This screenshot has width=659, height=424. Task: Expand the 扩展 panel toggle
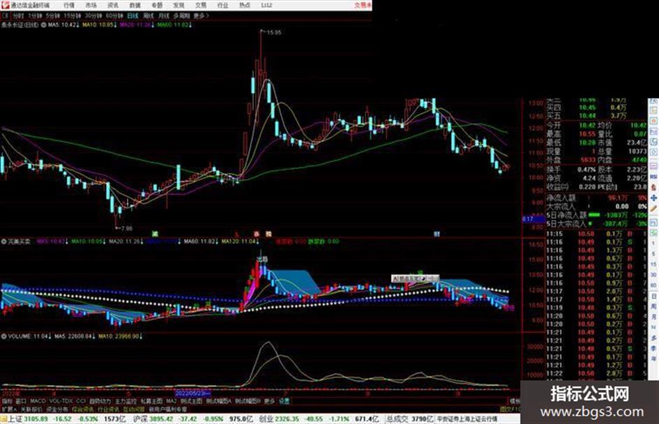point(9,409)
